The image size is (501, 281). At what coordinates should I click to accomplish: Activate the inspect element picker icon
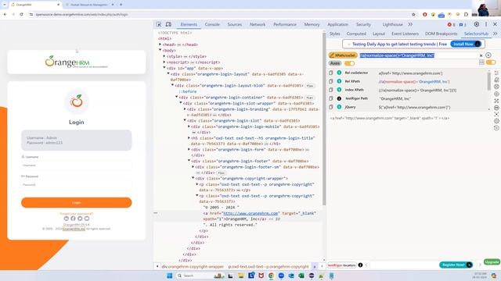159,24
